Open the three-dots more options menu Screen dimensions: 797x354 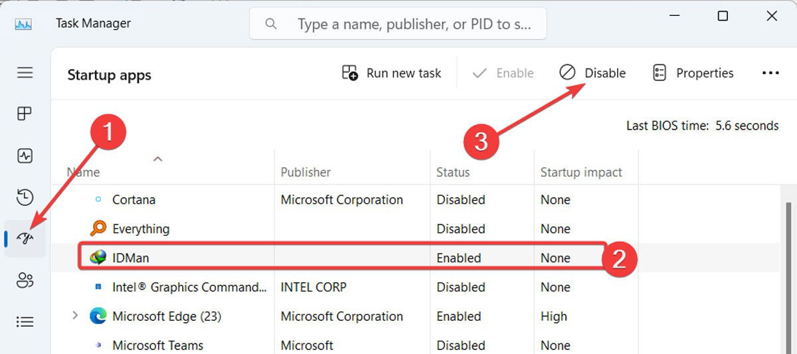(x=770, y=73)
